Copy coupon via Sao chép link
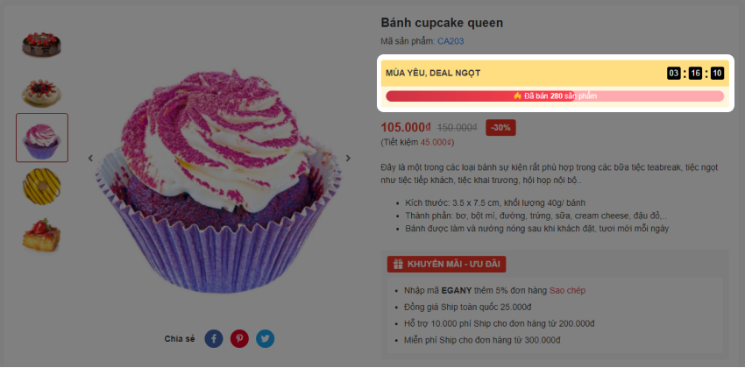 567,291
